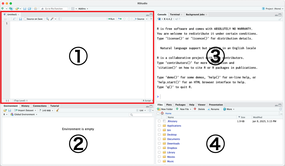285x166 pixels.
Task: Open the Global Environment dropdown
Action: [x=24, y=114]
